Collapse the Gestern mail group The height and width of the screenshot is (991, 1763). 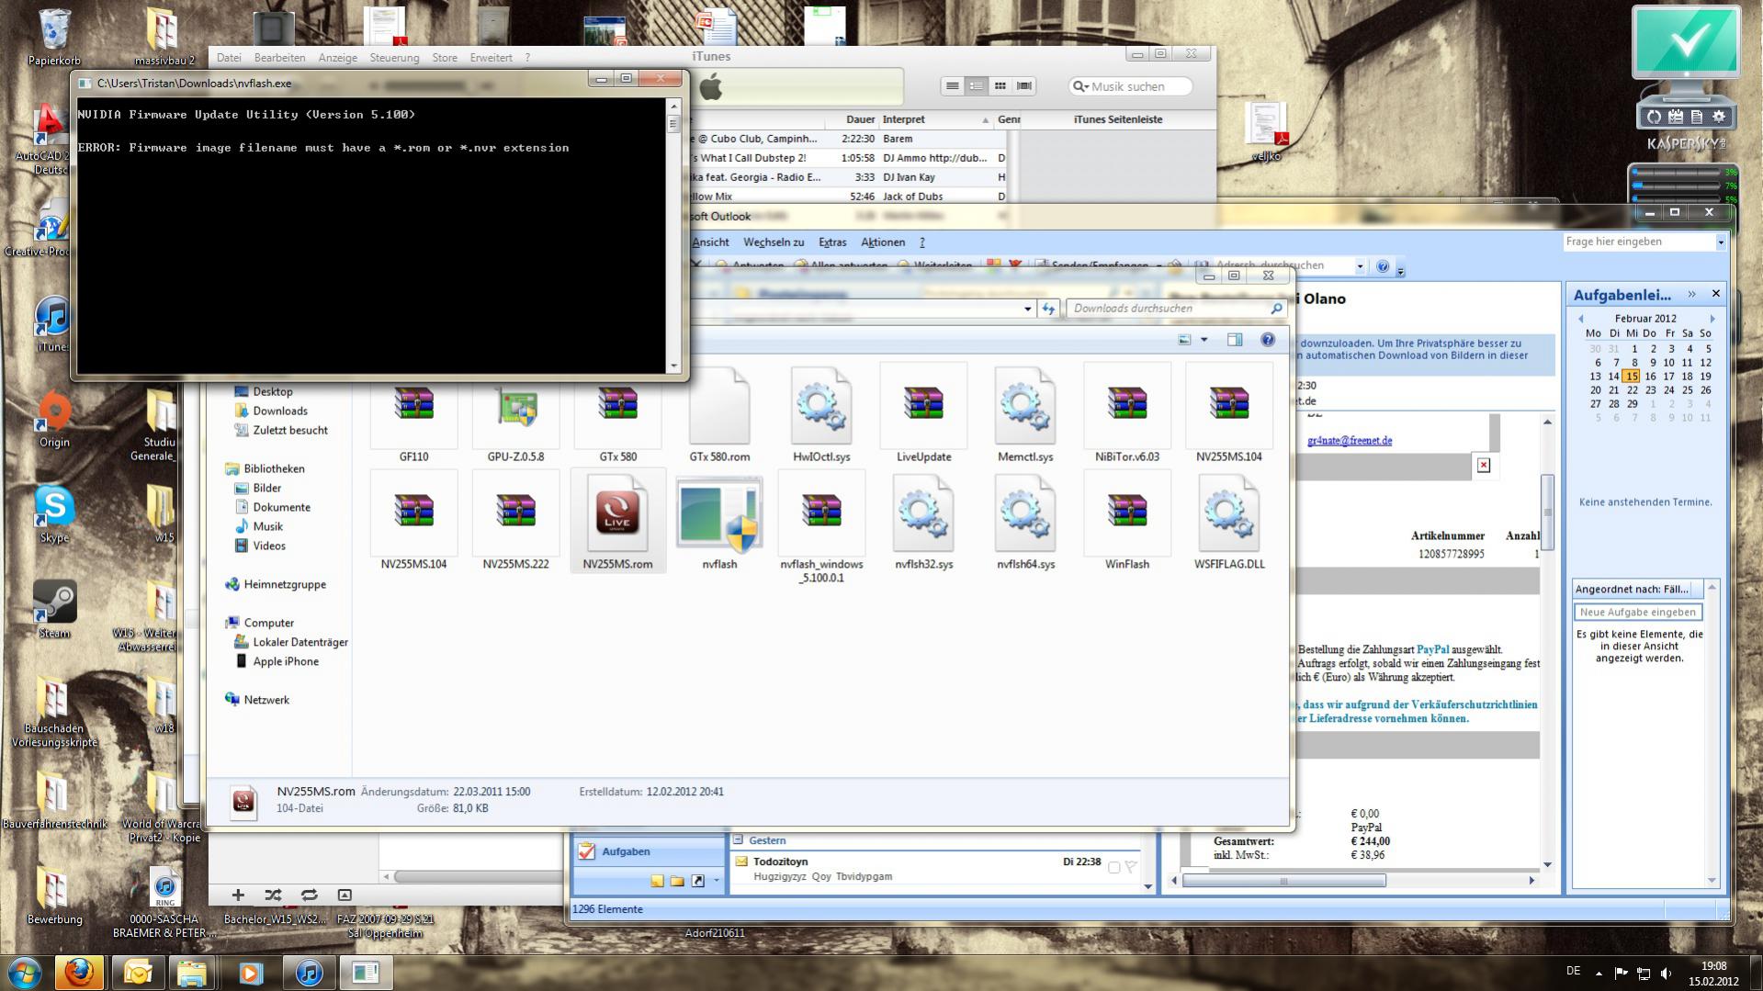pos(738,839)
